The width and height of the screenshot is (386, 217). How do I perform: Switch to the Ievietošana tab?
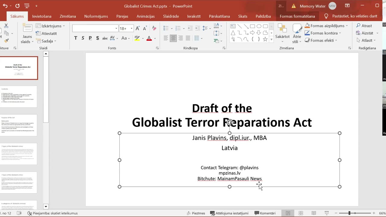pos(42,16)
